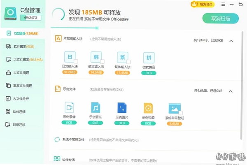
Task: Click the crown icon beside 成为会员
Action: tap(194, 4)
